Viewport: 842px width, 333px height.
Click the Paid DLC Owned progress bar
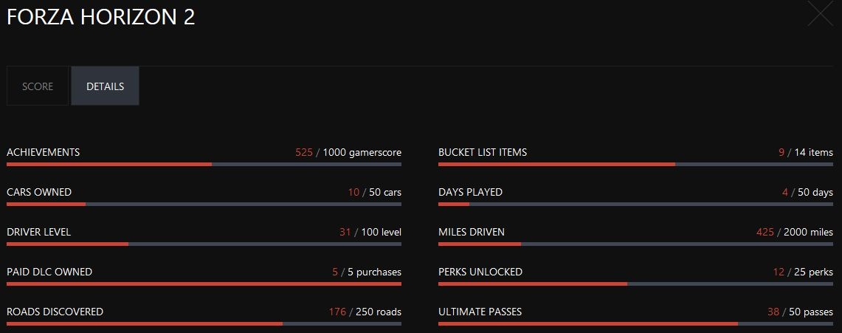(204, 284)
